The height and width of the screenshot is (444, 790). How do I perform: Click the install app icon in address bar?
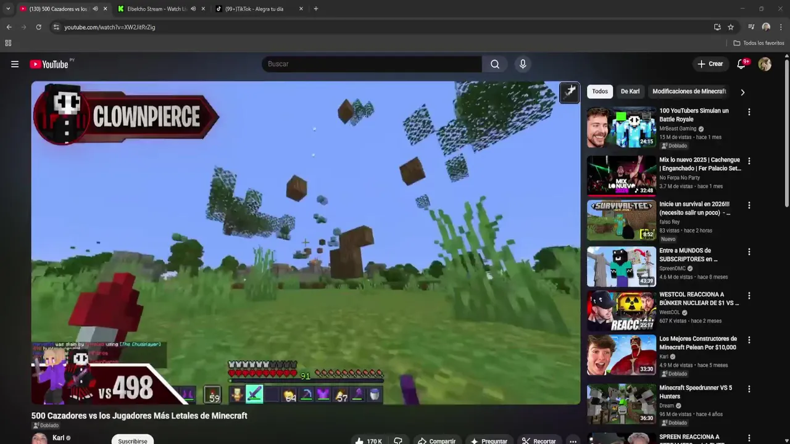click(717, 27)
